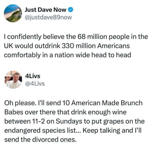Open Just Dave Now's beach profile picture
This screenshot has width=154, height=152.
tap(13, 13)
